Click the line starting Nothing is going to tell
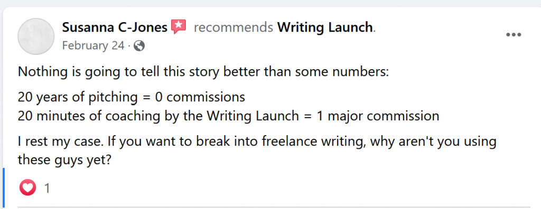The width and height of the screenshot is (541, 209). click(203, 72)
